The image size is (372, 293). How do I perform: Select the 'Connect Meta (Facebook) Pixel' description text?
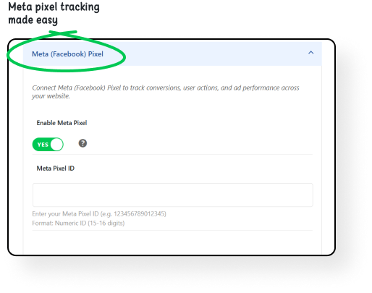(x=166, y=92)
